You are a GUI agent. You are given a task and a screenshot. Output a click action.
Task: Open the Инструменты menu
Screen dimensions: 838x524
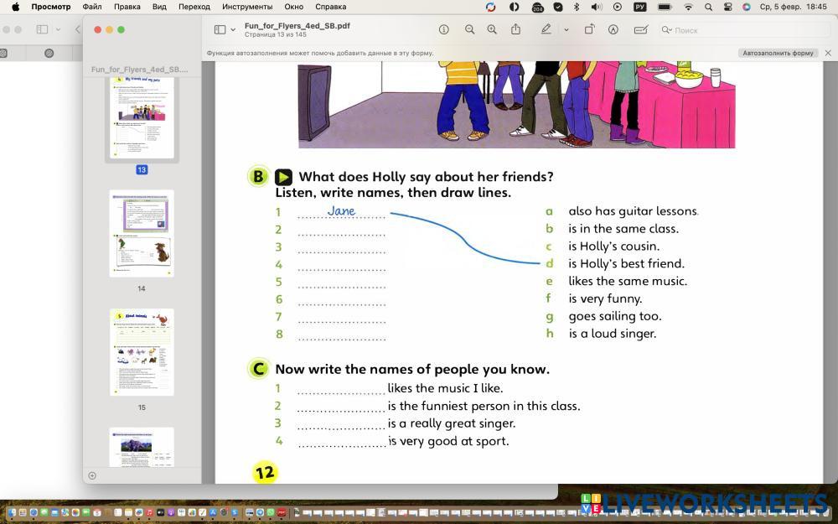[x=247, y=7]
